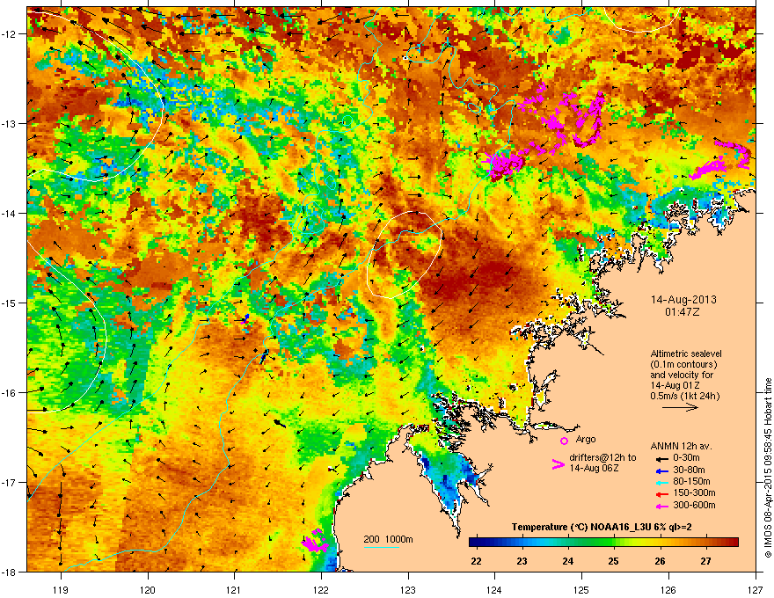Click the Argo legend label text
Viewport: 774px width, 598px height.
pyautogui.click(x=586, y=440)
